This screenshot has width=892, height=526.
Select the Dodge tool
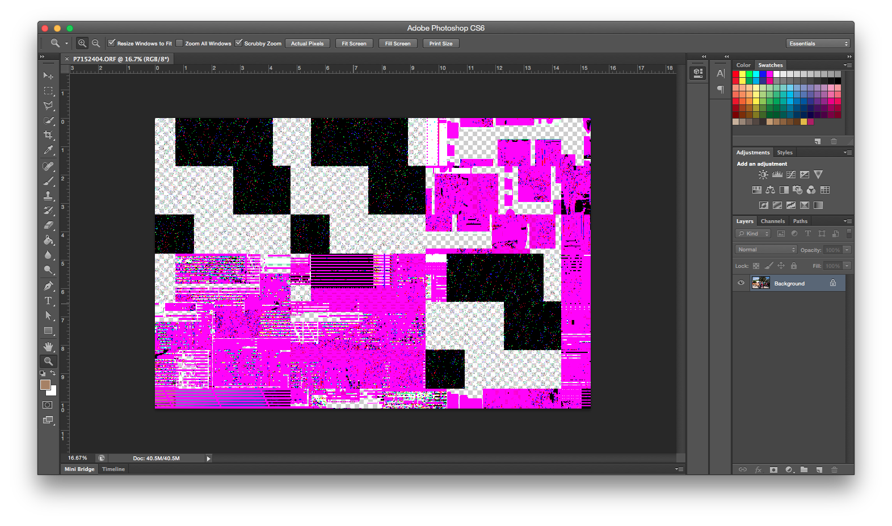(48, 270)
